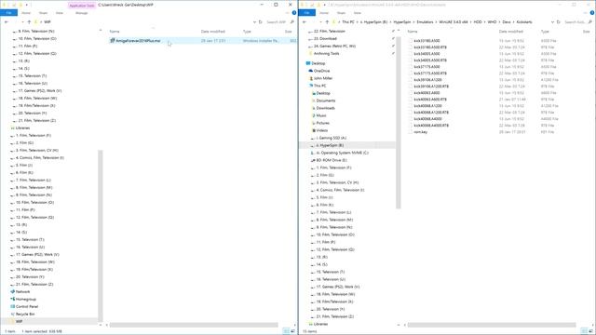This screenshot has height=335, width=596.
Task: Switch WIP window to details view icon
Action: [x=286, y=331]
